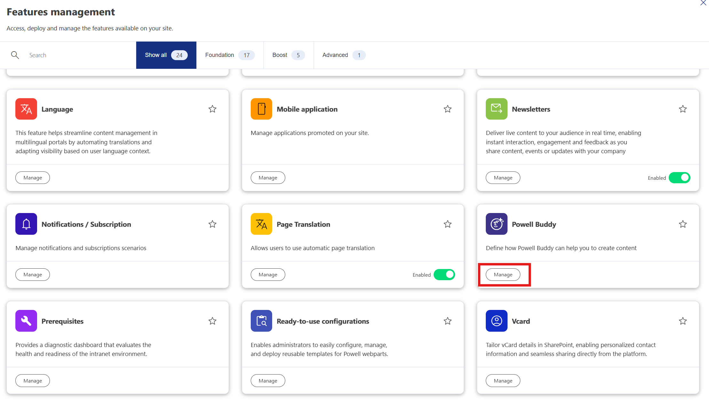
Task: Manage Notifications / Subscription settings
Action: (x=33, y=275)
